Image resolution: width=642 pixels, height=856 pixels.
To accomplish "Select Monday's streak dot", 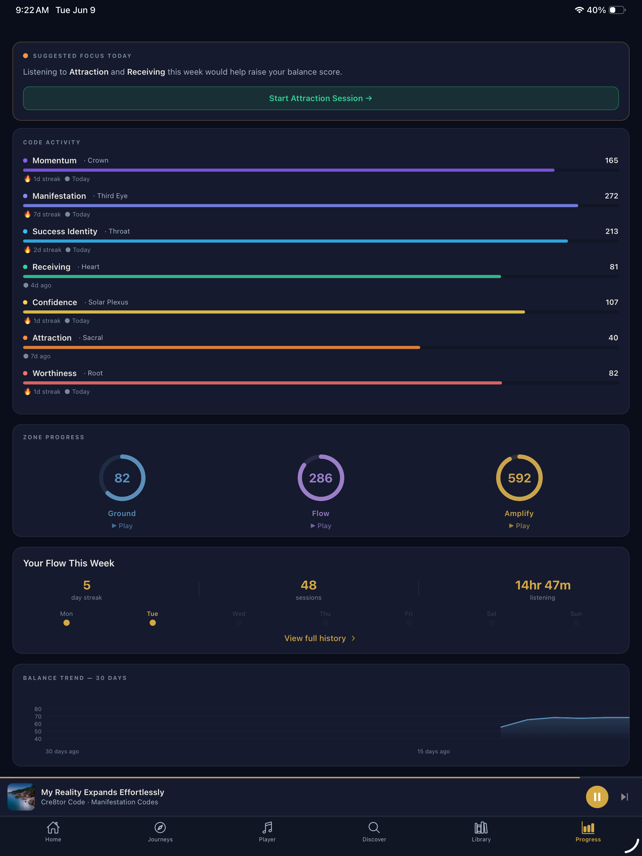I will point(67,623).
